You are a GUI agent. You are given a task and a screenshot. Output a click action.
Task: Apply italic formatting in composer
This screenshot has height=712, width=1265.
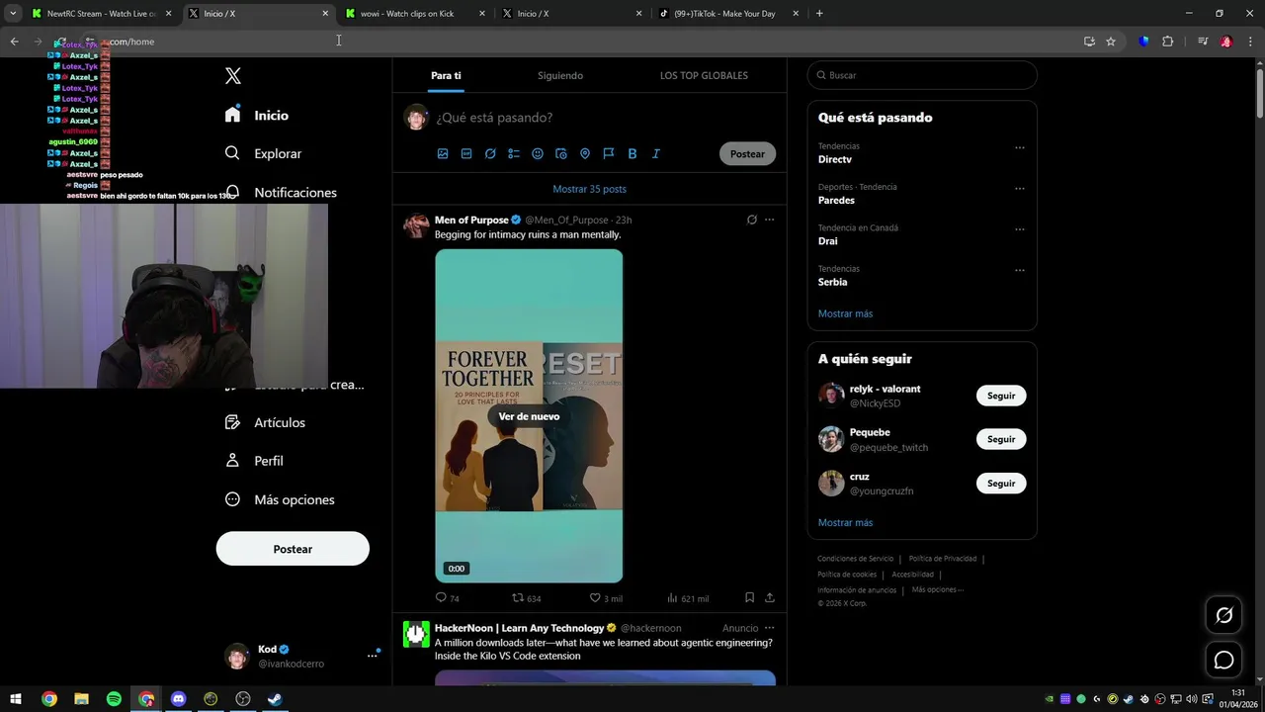(655, 153)
